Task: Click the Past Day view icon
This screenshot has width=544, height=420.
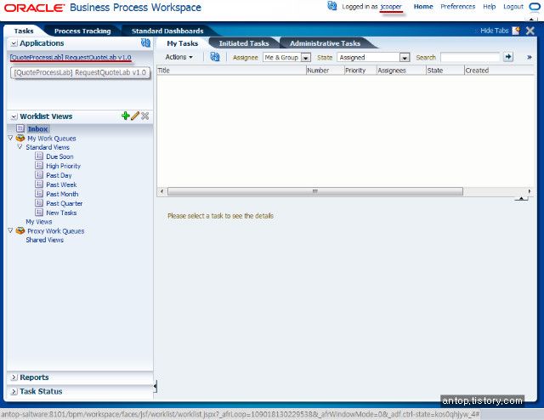Action: point(39,175)
